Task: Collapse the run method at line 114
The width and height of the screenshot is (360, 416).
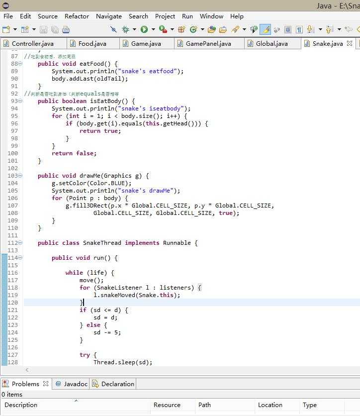Action: tap(20, 258)
